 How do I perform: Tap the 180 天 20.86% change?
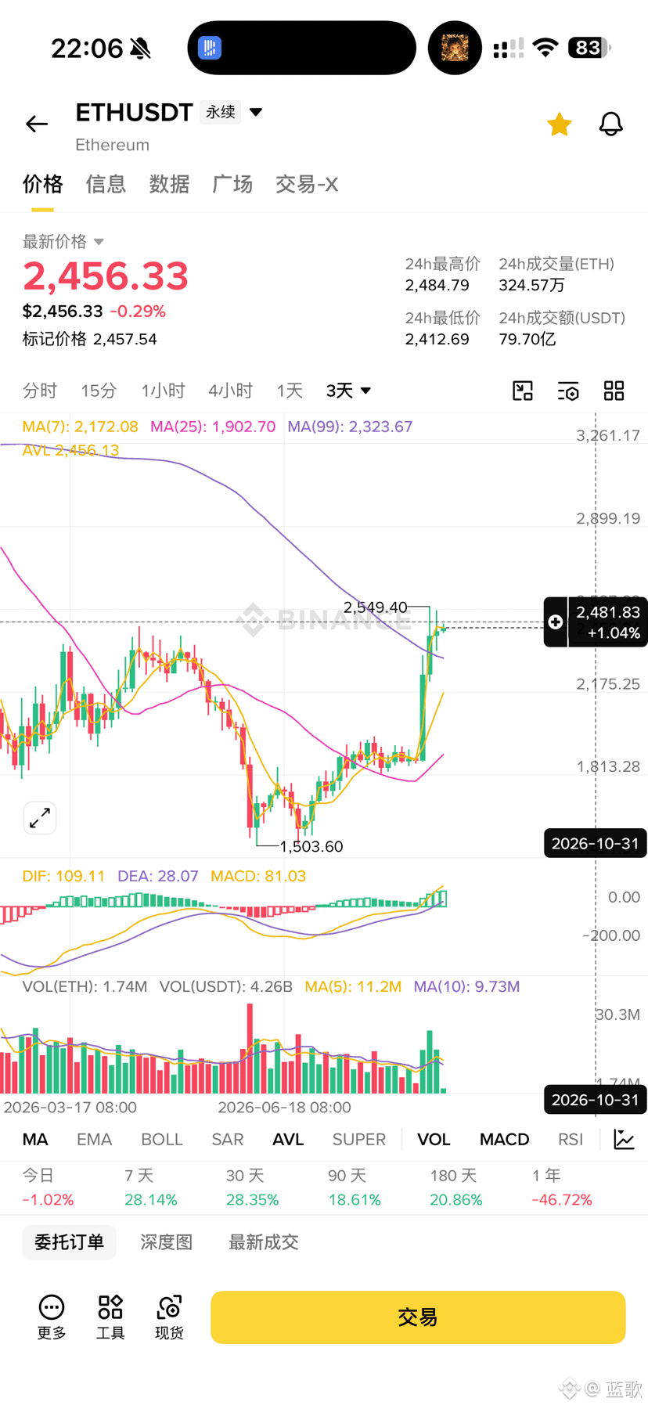[x=456, y=1187]
